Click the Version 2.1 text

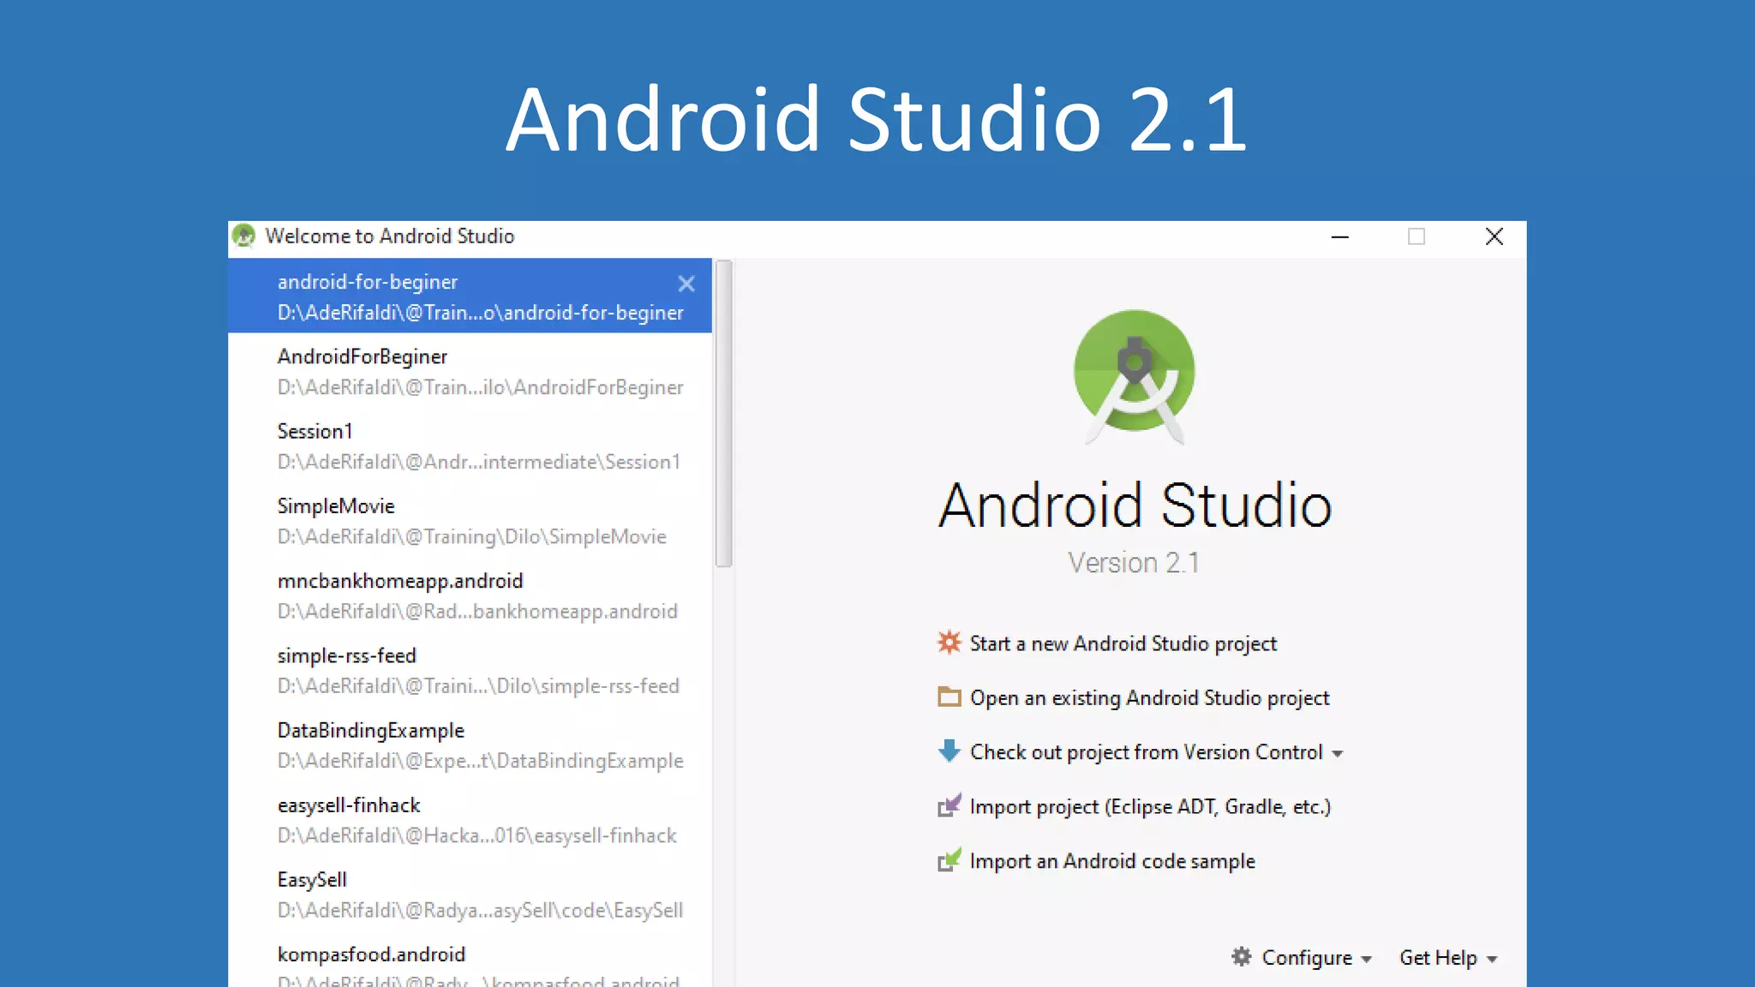point(1134,562)
